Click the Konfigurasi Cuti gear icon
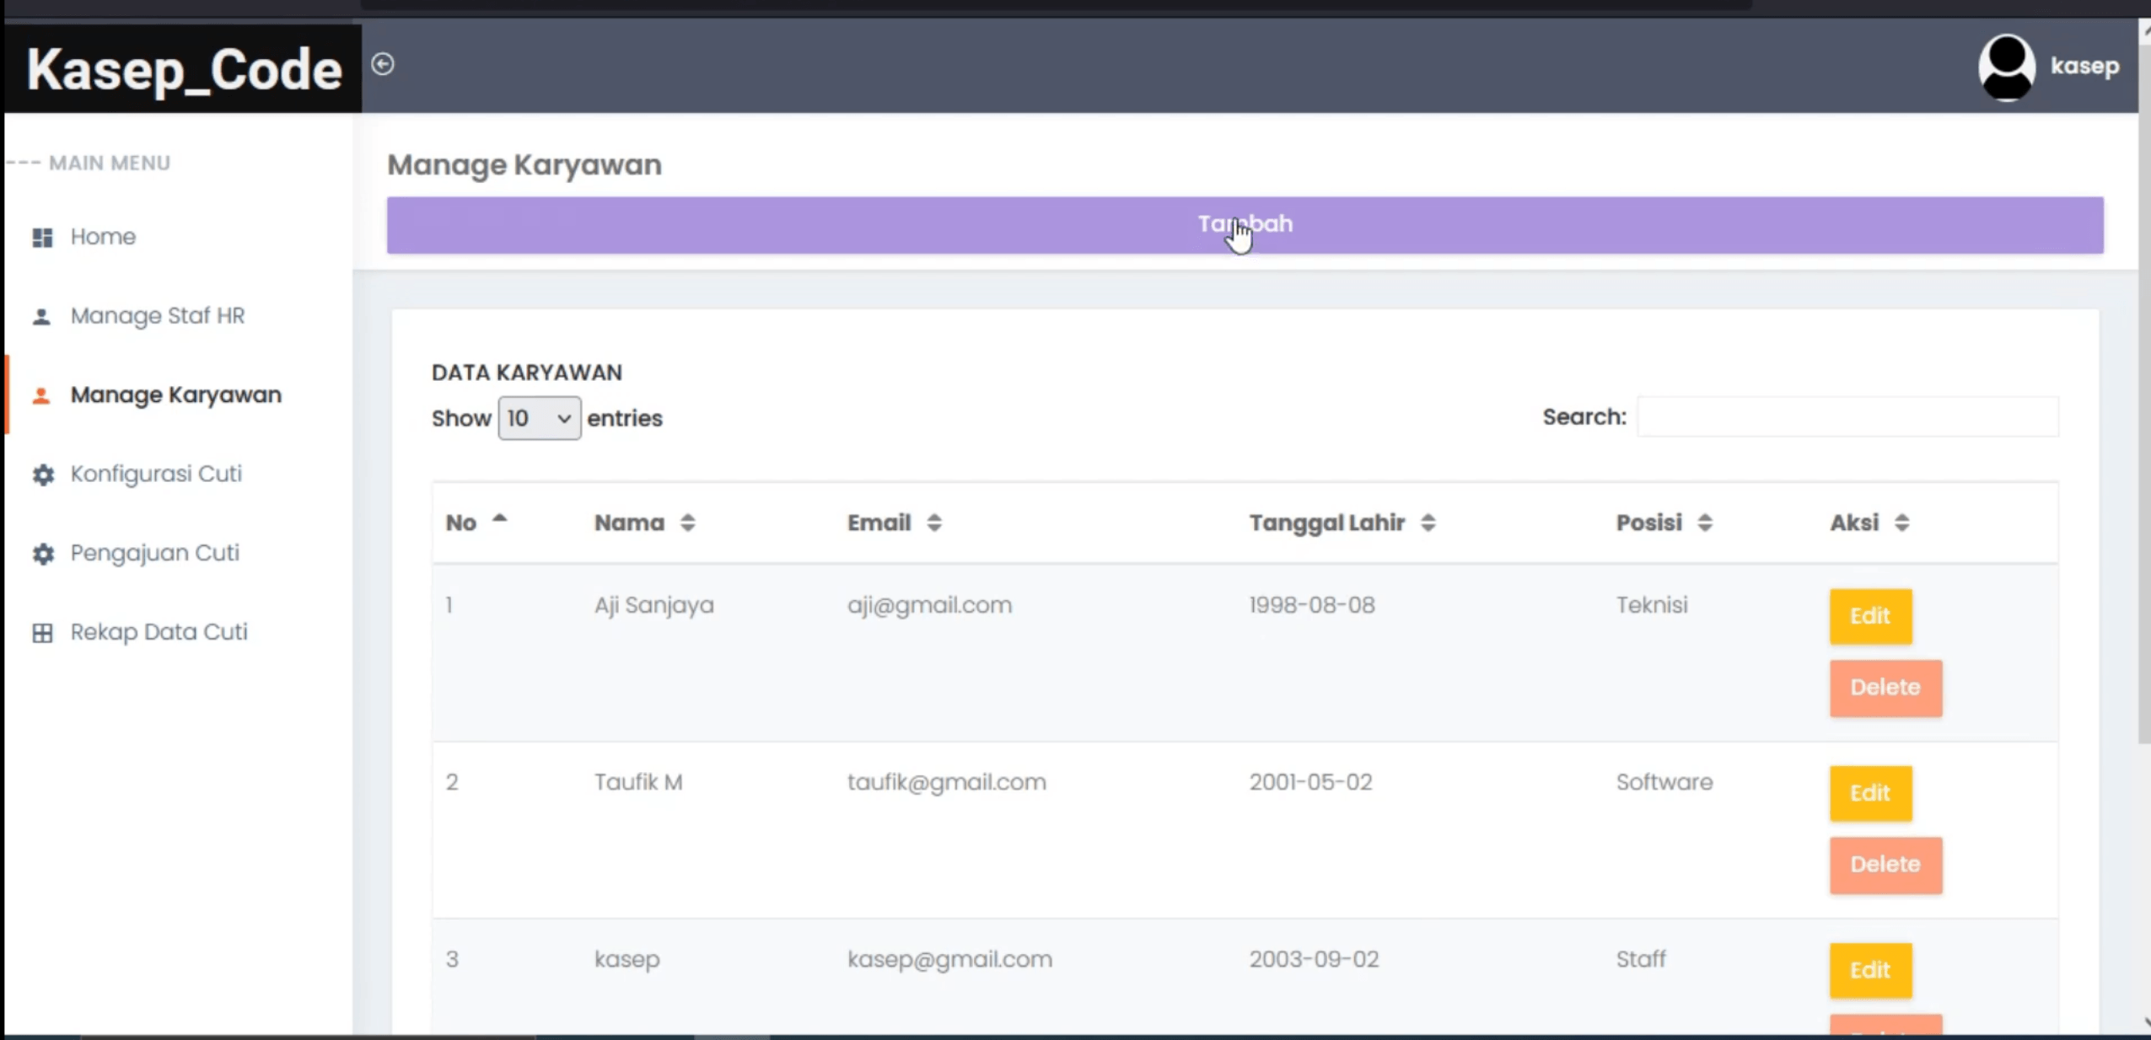This screenshot has height=1040, width=2151. point(43,474)
